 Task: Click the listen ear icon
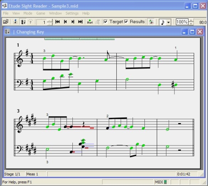98,22
